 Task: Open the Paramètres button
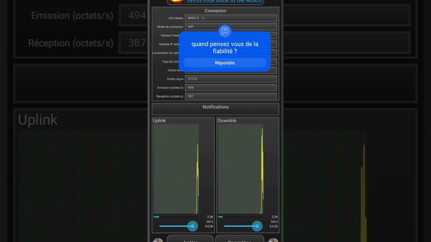coord(240,239)
